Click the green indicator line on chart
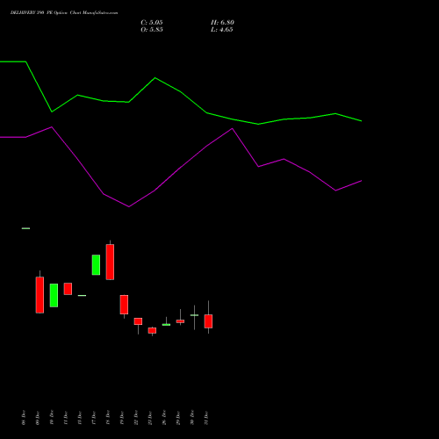The image size is (439, 439). coord(181,92)
